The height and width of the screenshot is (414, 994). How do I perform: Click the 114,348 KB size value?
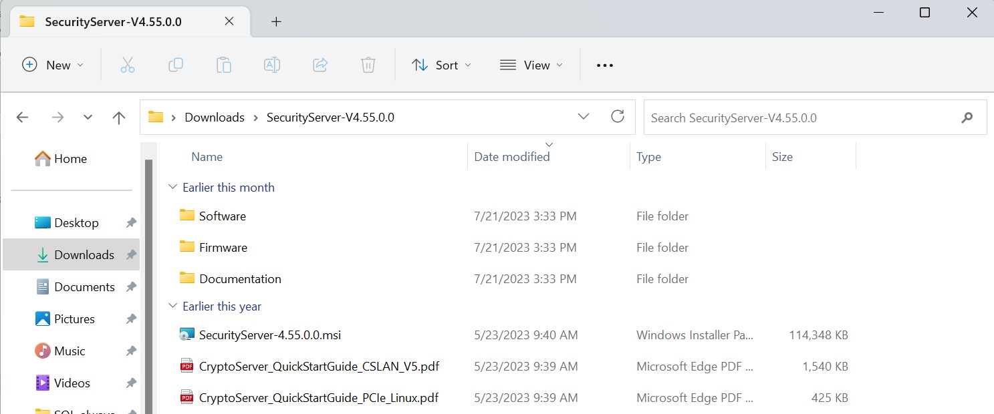819,335
